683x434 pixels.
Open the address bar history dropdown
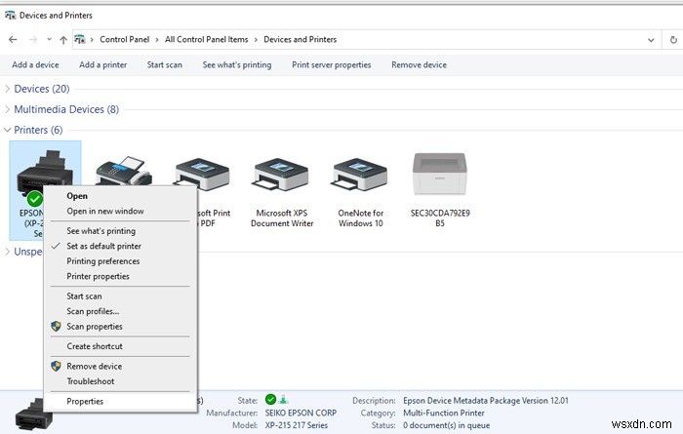click(651, 40)
